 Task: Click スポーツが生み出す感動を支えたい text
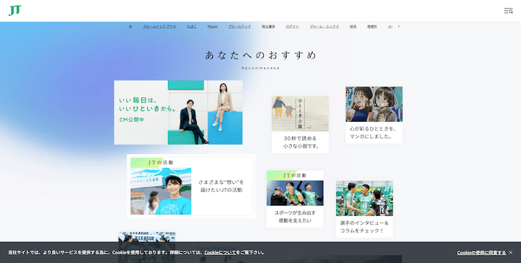295,217
